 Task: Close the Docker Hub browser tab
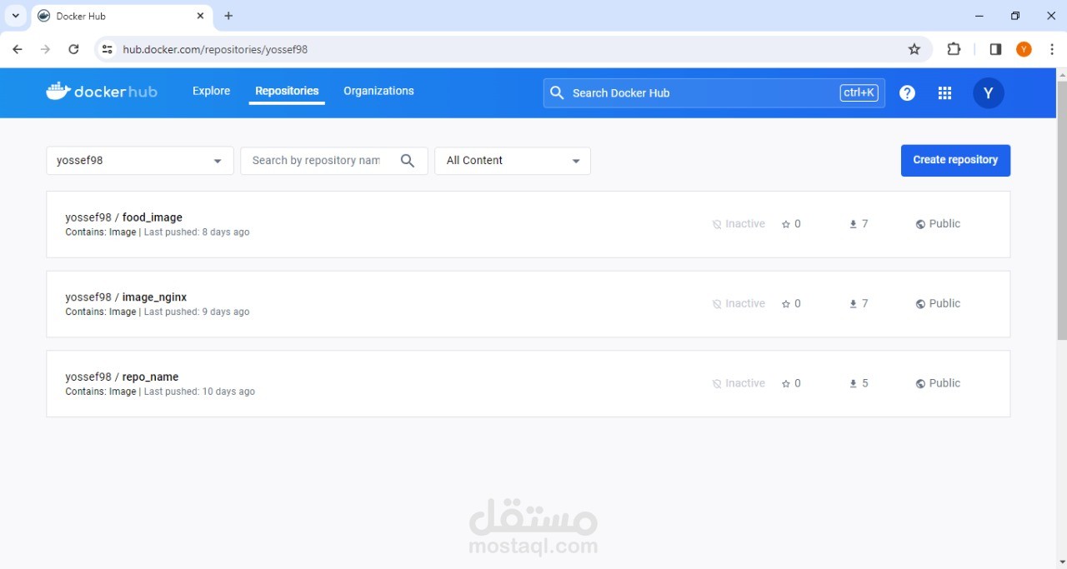[x=201, y=16]
